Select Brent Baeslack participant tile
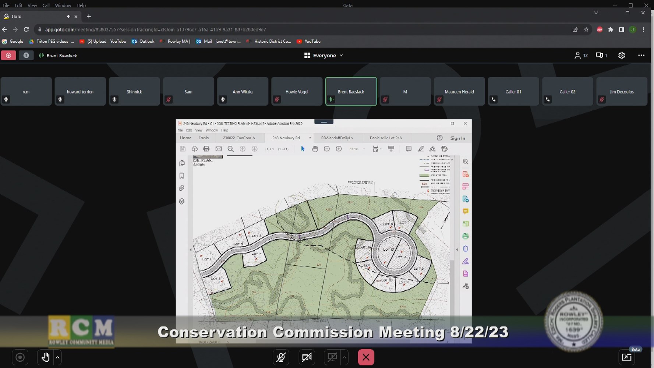Image resolution: width=654 pixels, height=368 pixels. click(351, 91)
